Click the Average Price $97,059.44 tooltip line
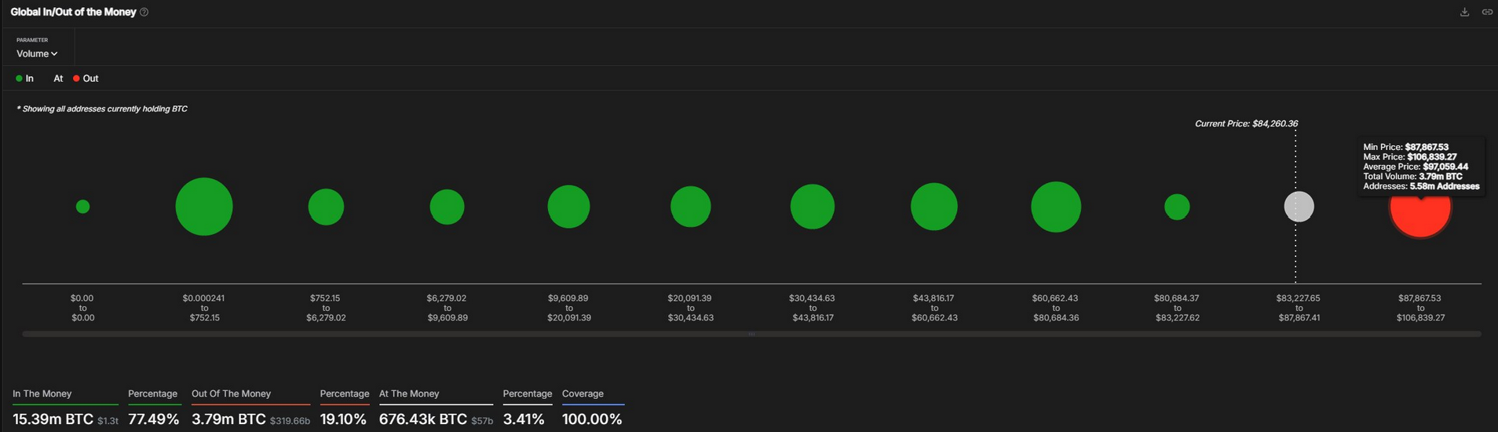This screenshot has width=1498, height=432. pyautogui.click(x=1416, y=167)
